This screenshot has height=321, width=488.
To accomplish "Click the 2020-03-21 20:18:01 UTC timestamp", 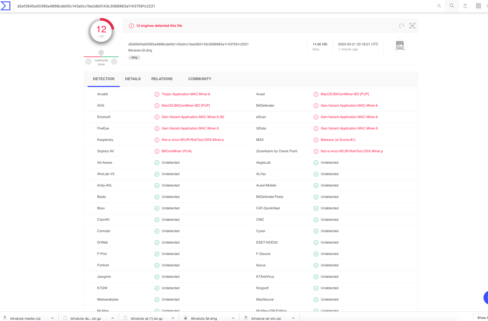I will coord(358,44).
